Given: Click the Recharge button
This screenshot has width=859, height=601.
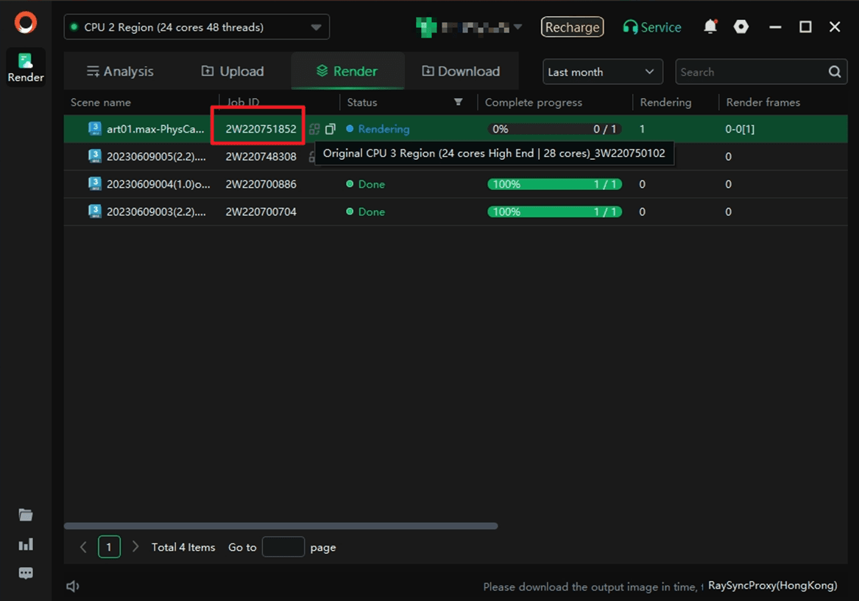Looking at the screenshot, I should pyautogui.click(x=572, y=27).
